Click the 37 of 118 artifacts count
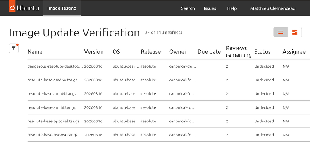The width and height of the screenshot is (310, 146). tap(163, 32)
